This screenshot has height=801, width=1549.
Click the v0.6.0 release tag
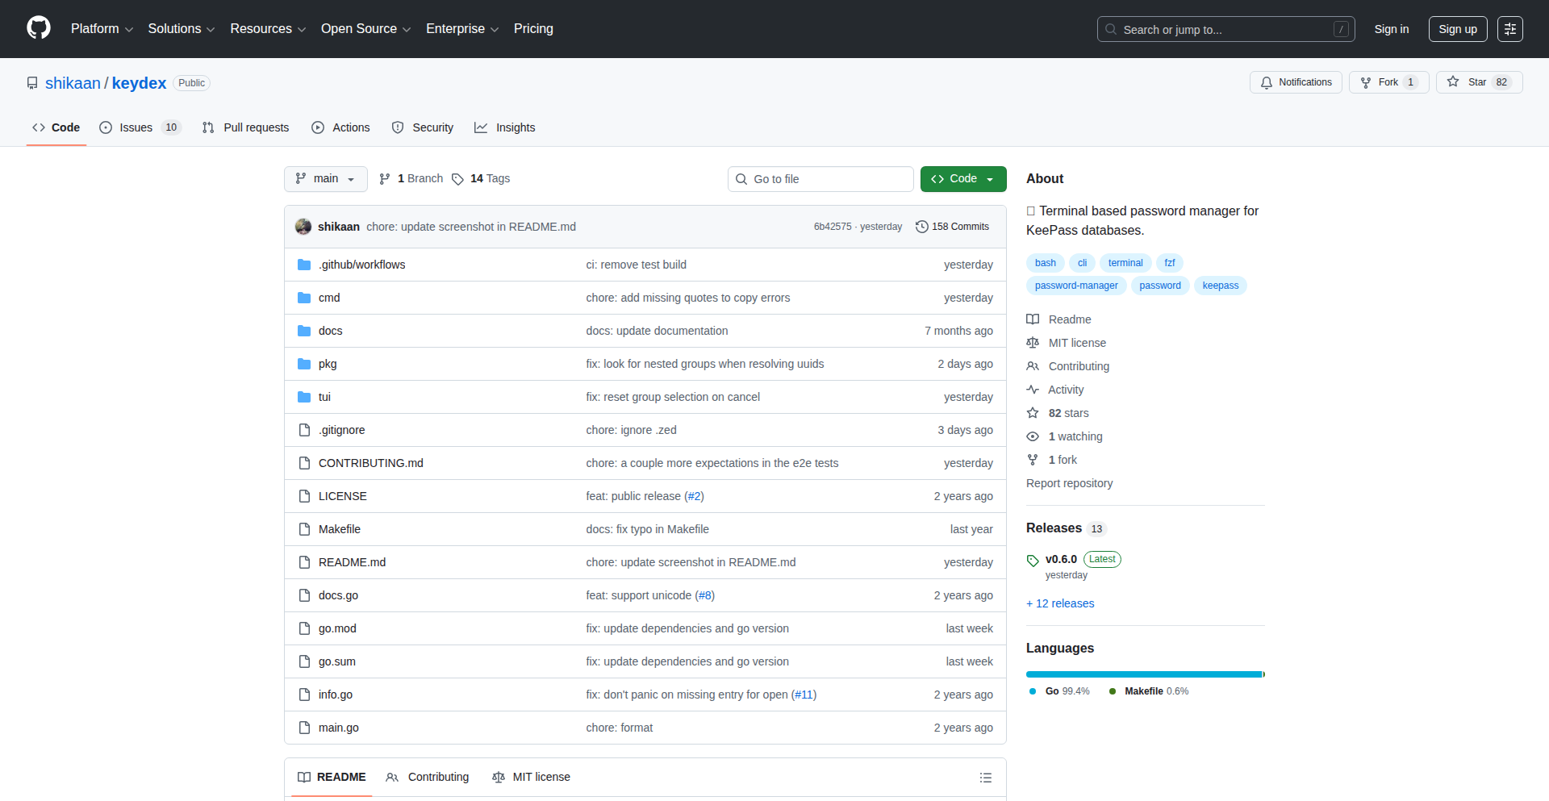point(1060,559)
